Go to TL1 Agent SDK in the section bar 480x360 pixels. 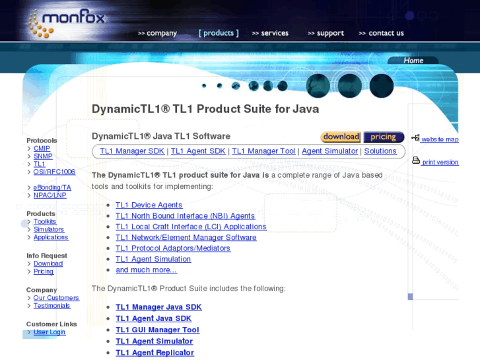198,151
